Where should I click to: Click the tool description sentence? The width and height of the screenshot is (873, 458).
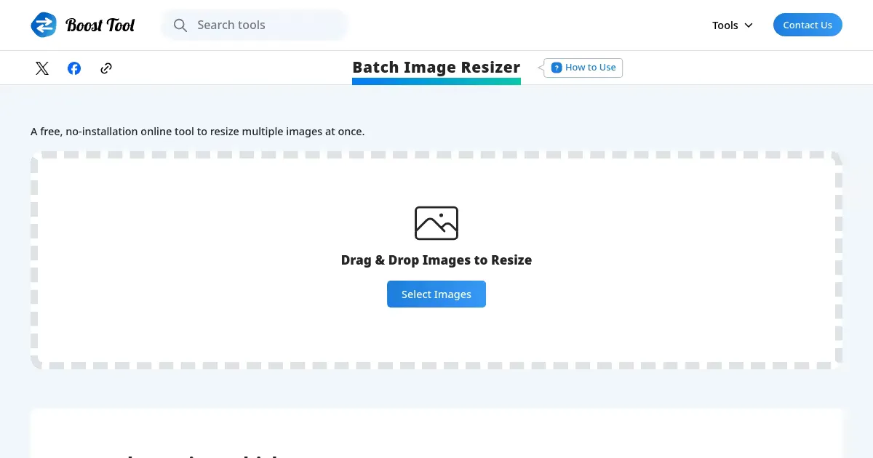[x=197, y=132]
